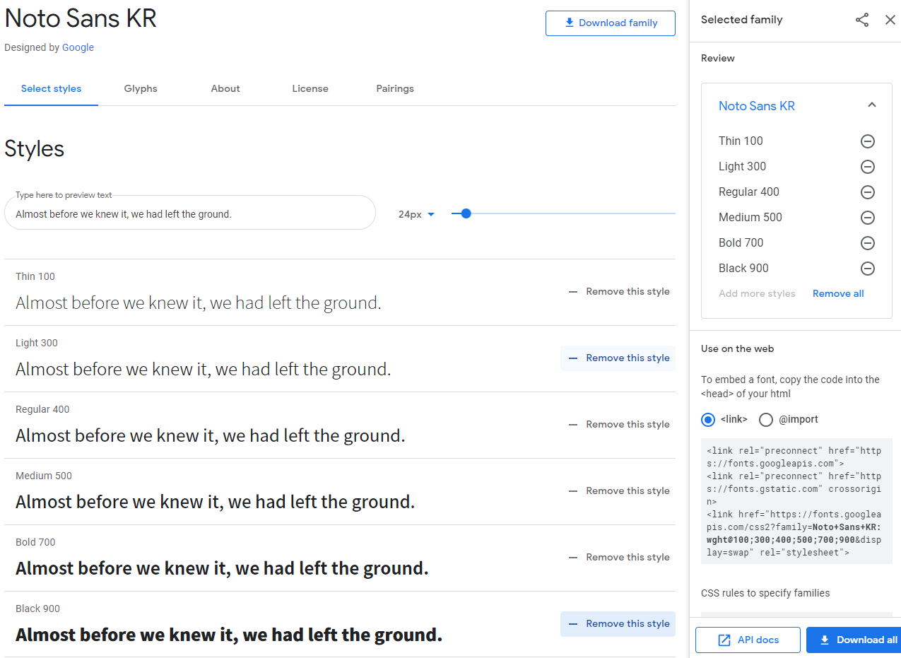Click 'Light 300' in the review list
The height and width of the screenshot is (658, 901).
point(742,167)
